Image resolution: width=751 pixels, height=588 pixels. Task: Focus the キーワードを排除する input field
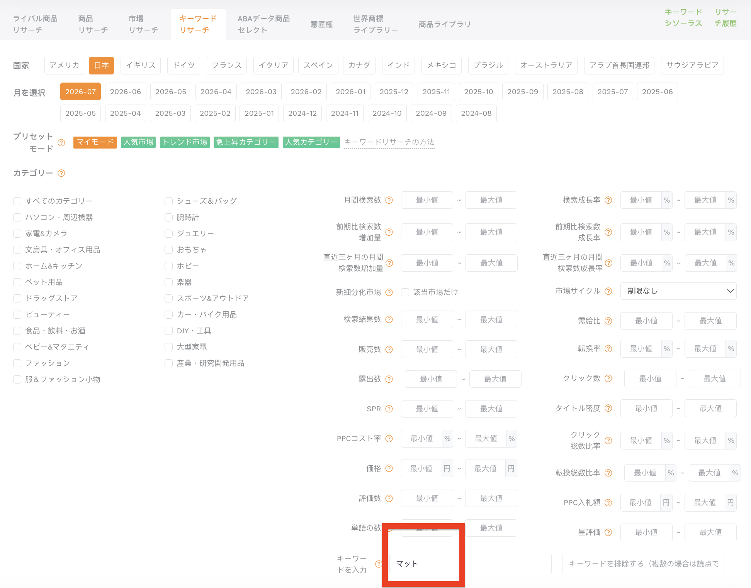[x=643, y=564]
